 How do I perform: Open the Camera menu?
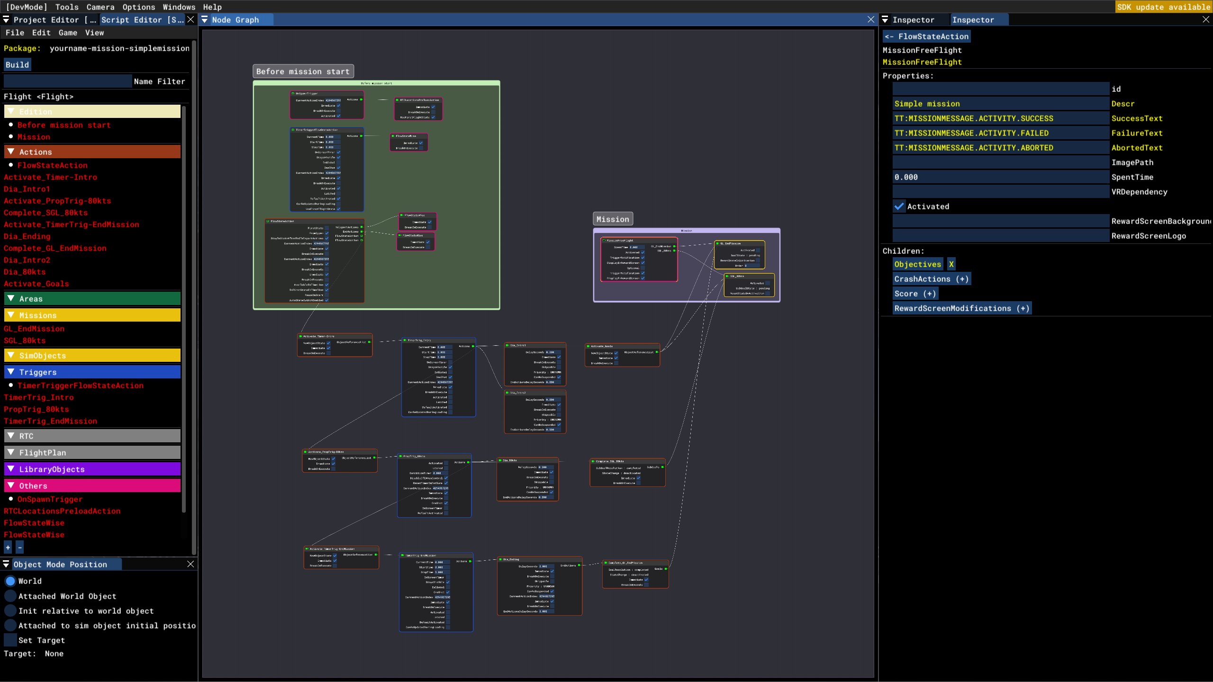coord(100,7)
